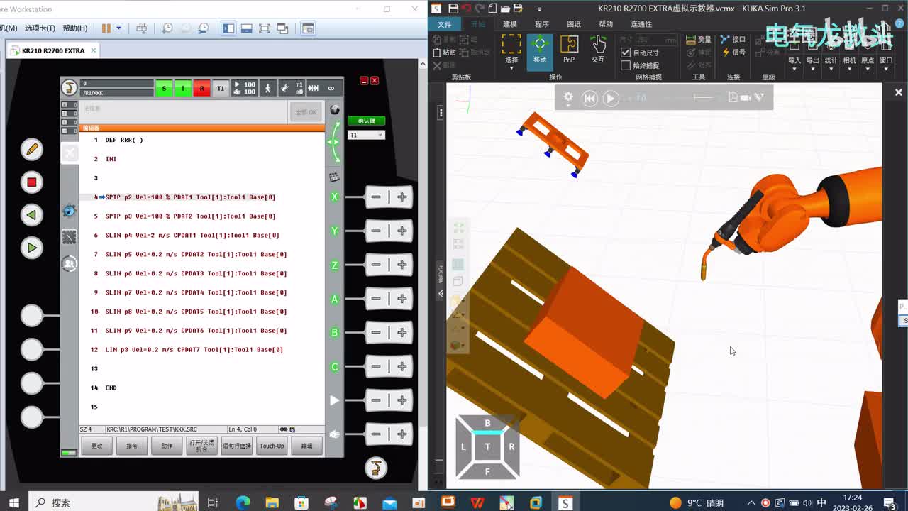Image resolution: width=908 pixels, height=511 pixels.
Task: Click the statement line selection softkey
Action: [x=237, y=446]
